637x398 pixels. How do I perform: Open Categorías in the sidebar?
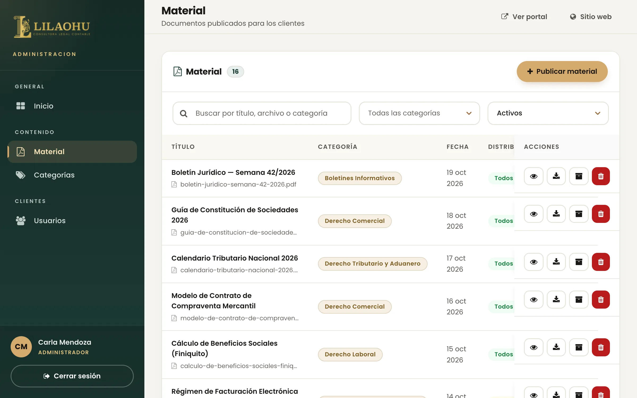pyautogui.click(x=72, y=175)
